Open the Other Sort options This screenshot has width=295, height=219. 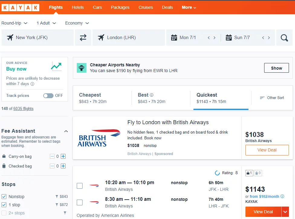[x=272, y=98]
